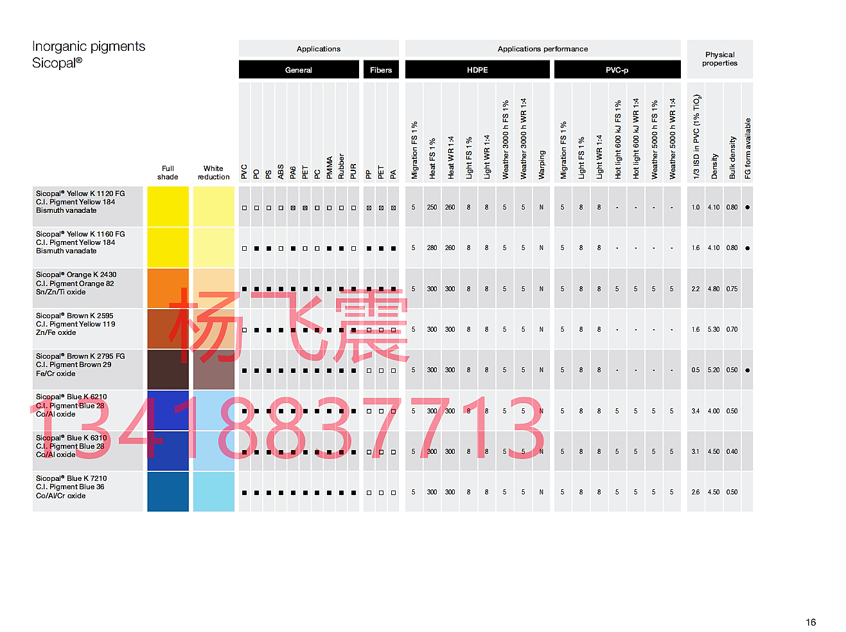
Task: Click the 'Bulk density' column heading
Action: point(732,158)
